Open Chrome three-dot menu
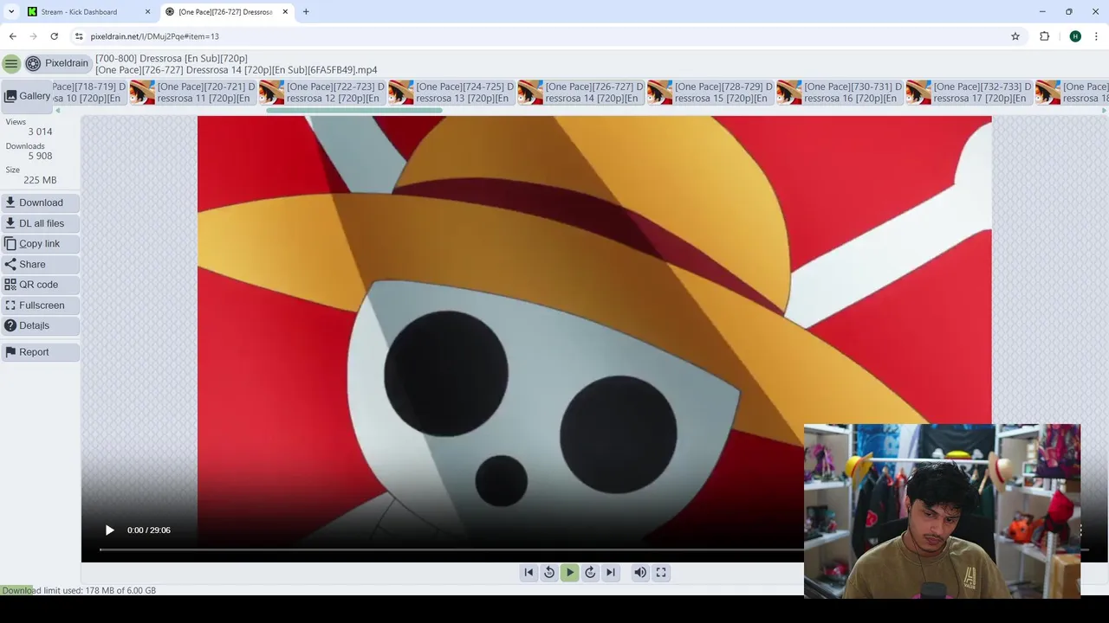The image size is (1109, 623). pyautogui.click(x=1097, y=36)
